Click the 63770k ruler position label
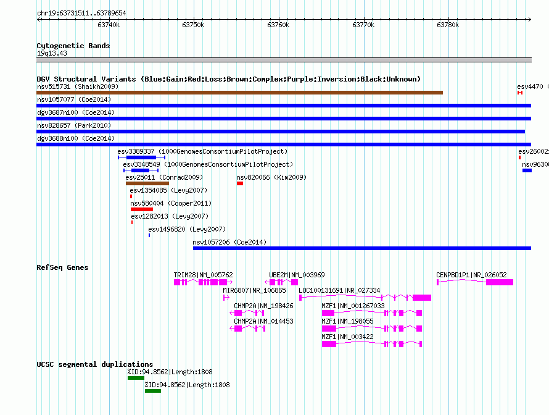Image resolution: width=549 pixels, height=415 pixels. (363, 25)
